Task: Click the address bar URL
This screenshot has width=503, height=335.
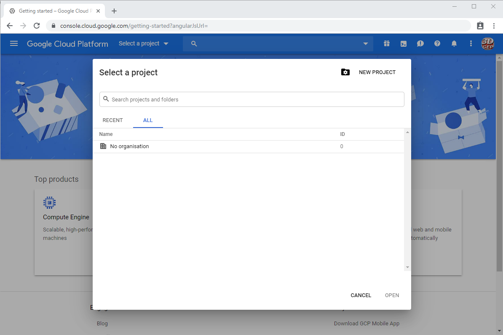Action: pyautogui.click(x=134, y=26)
